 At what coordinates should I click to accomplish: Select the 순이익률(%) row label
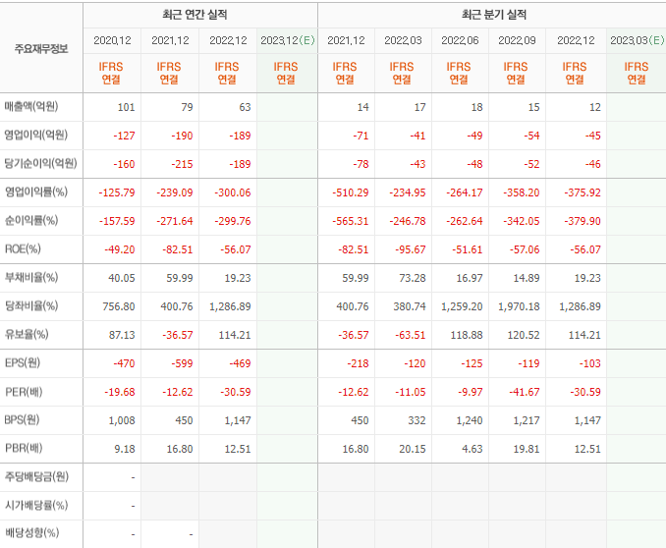click(31, 220)
